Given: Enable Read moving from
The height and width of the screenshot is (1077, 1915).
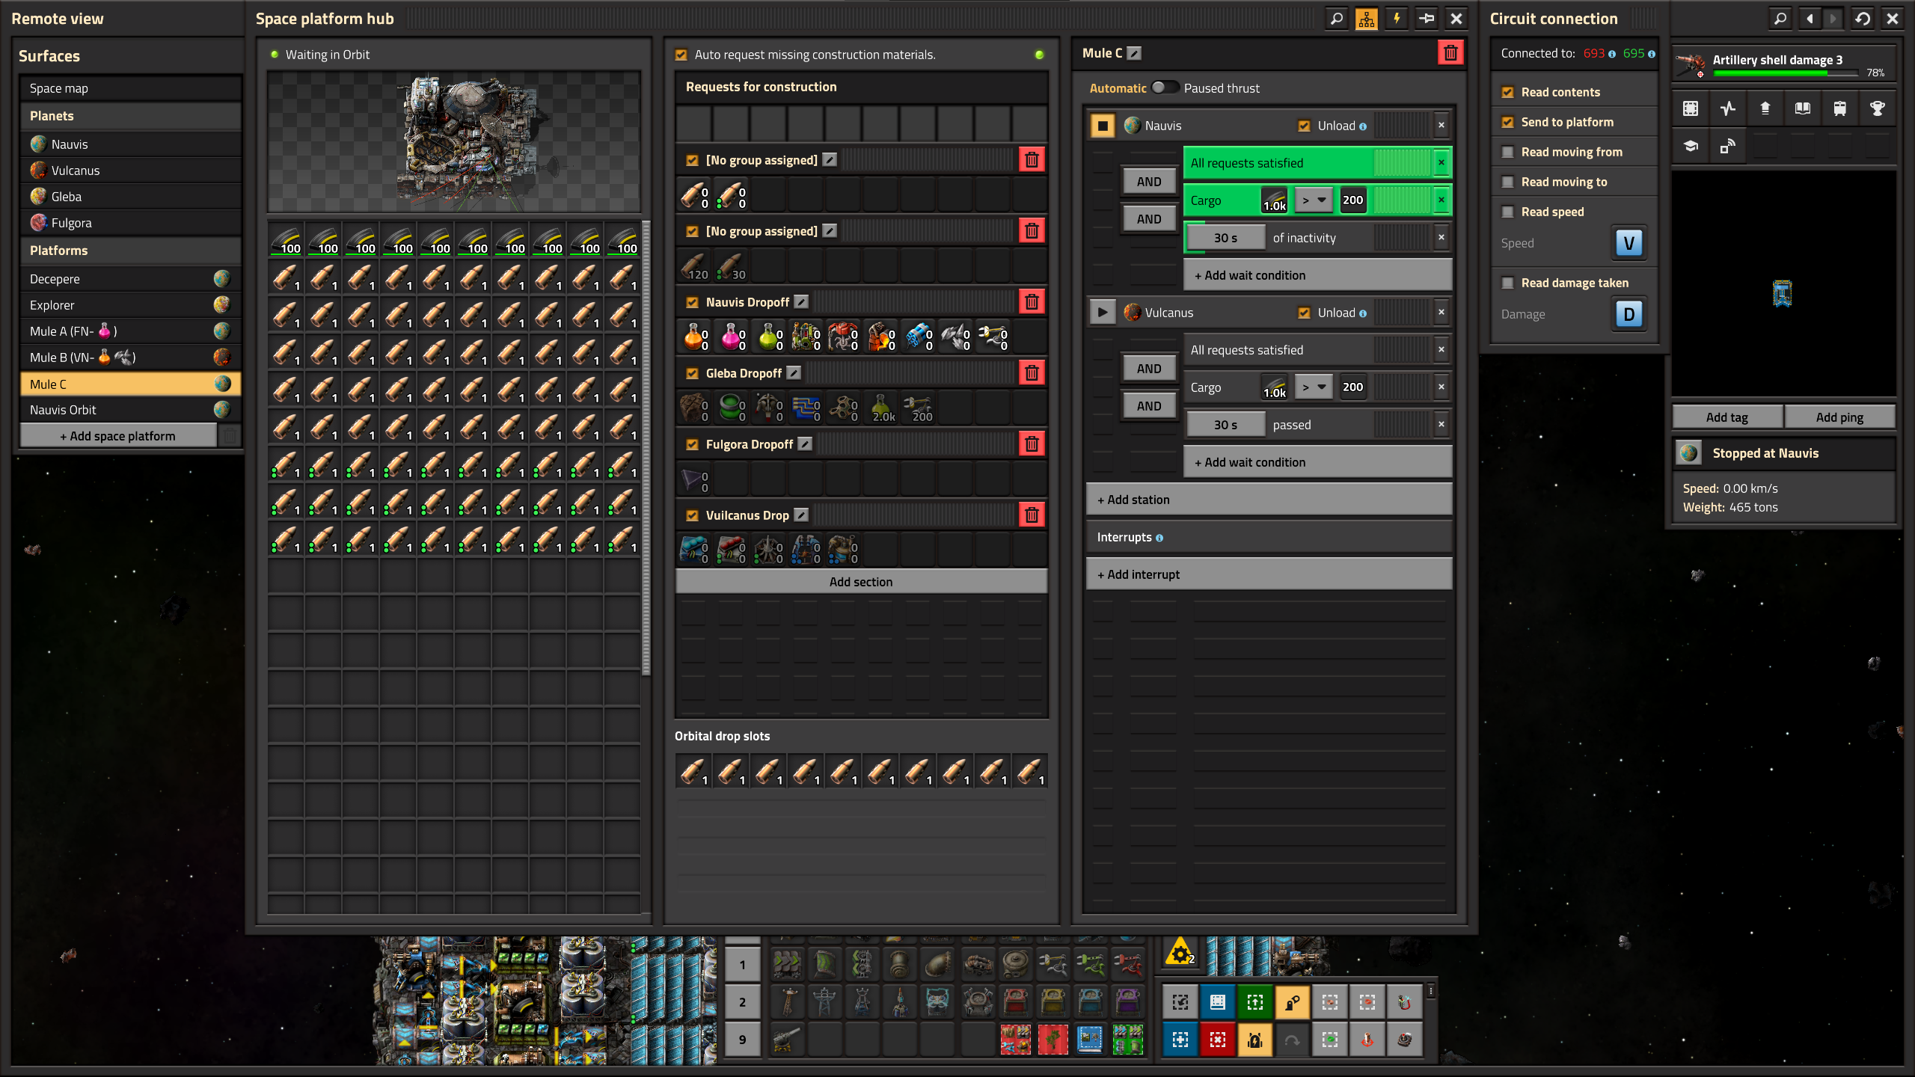Looking at the screenshot, I should (1508, 152).
